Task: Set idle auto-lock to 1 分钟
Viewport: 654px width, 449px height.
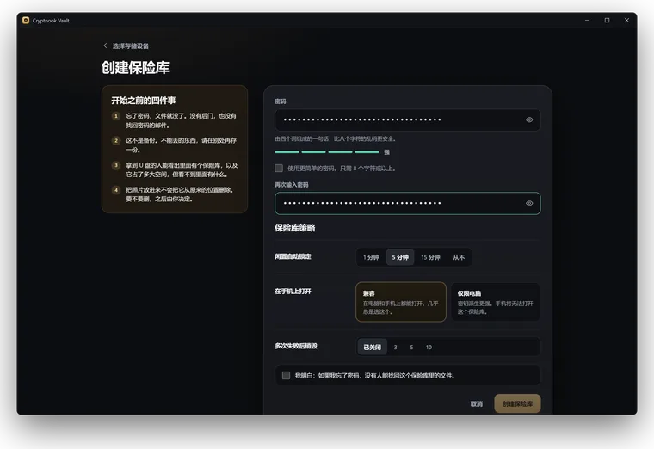Action: (x=371, y=257)
